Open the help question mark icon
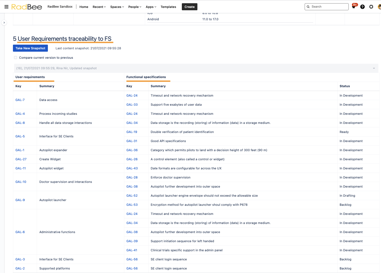The width and height of the screenshot is (381, 273). point(362,7)
